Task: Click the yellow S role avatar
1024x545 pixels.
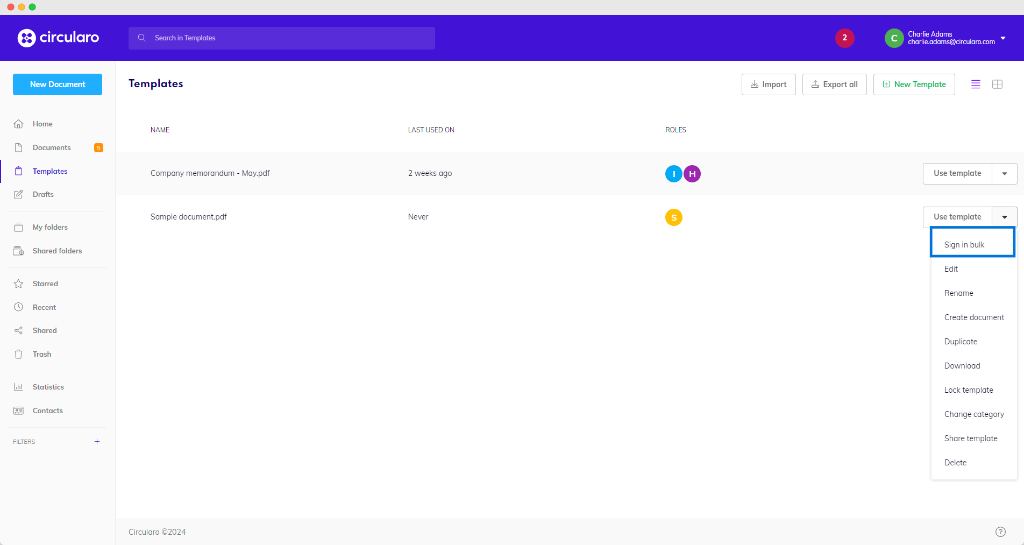Action: pos(673,217)
